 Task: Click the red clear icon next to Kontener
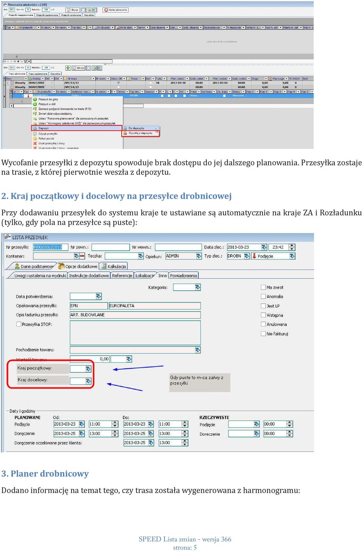[82, 256]
